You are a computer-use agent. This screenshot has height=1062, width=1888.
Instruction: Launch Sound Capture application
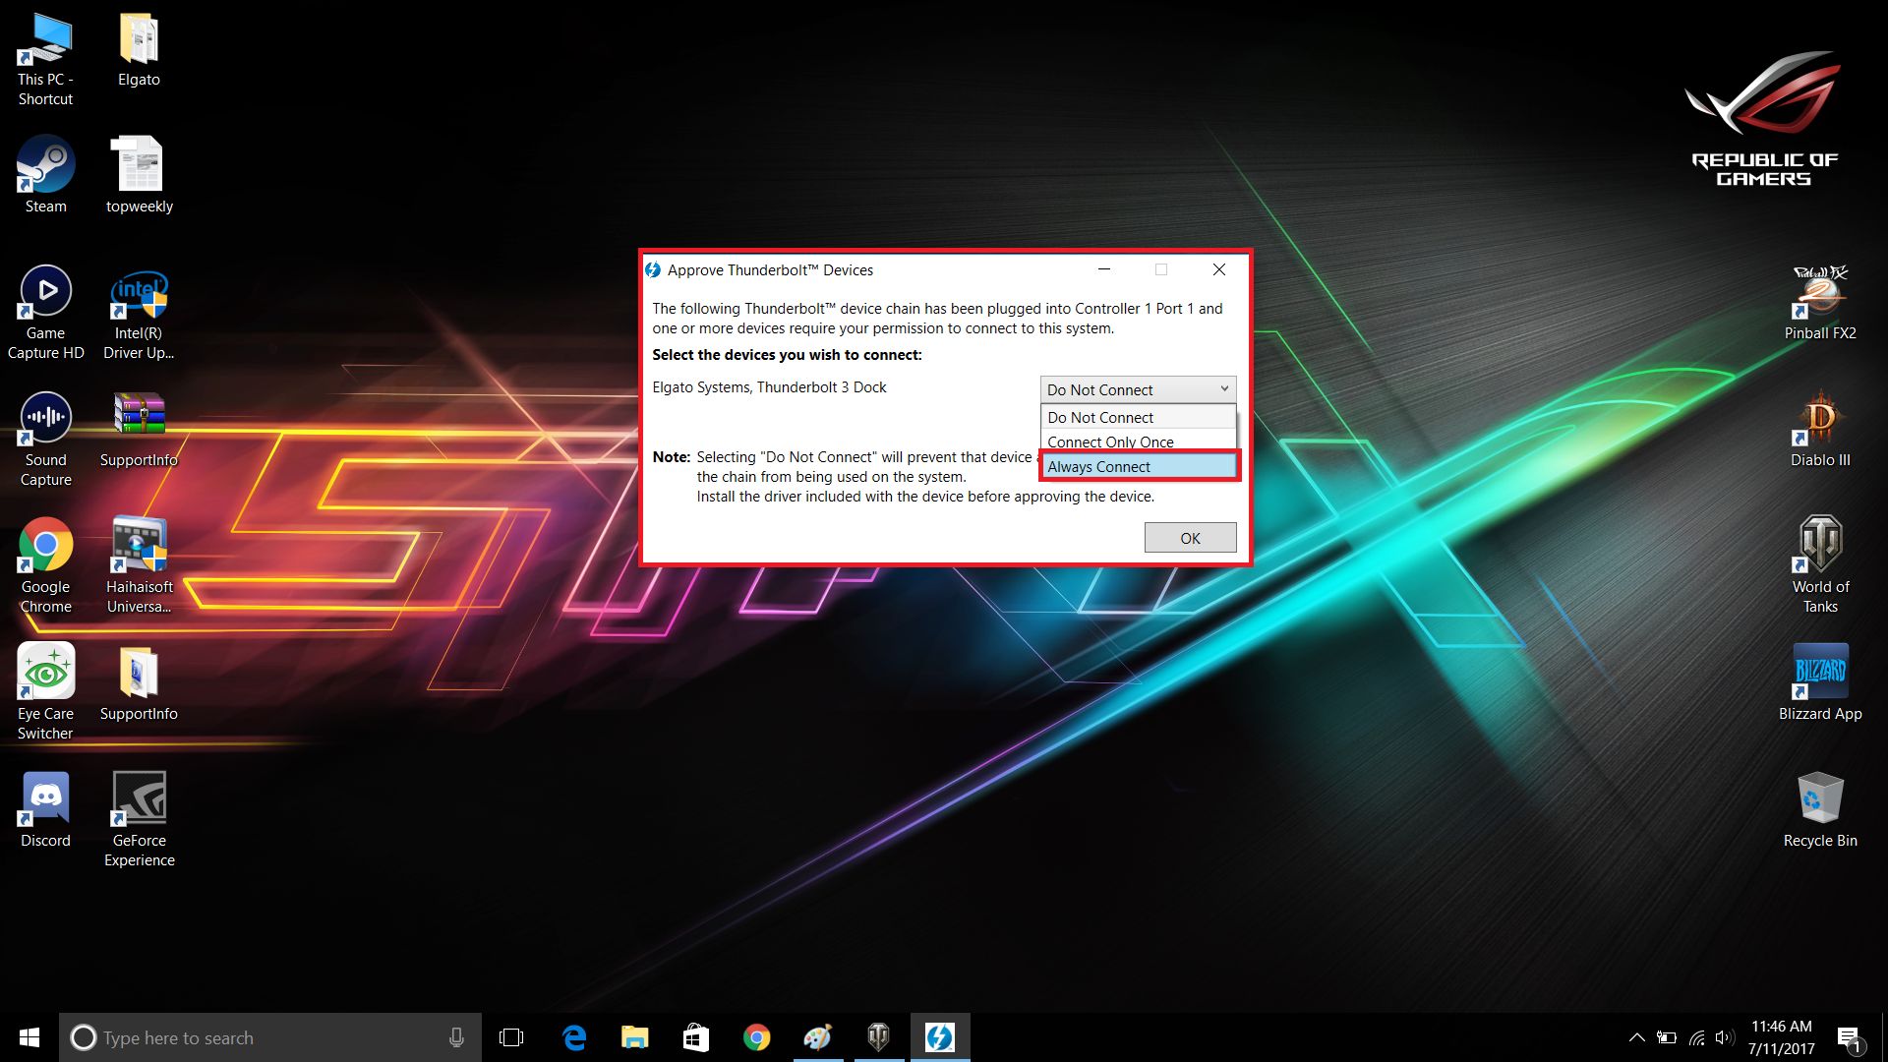(x=45, y=431)
